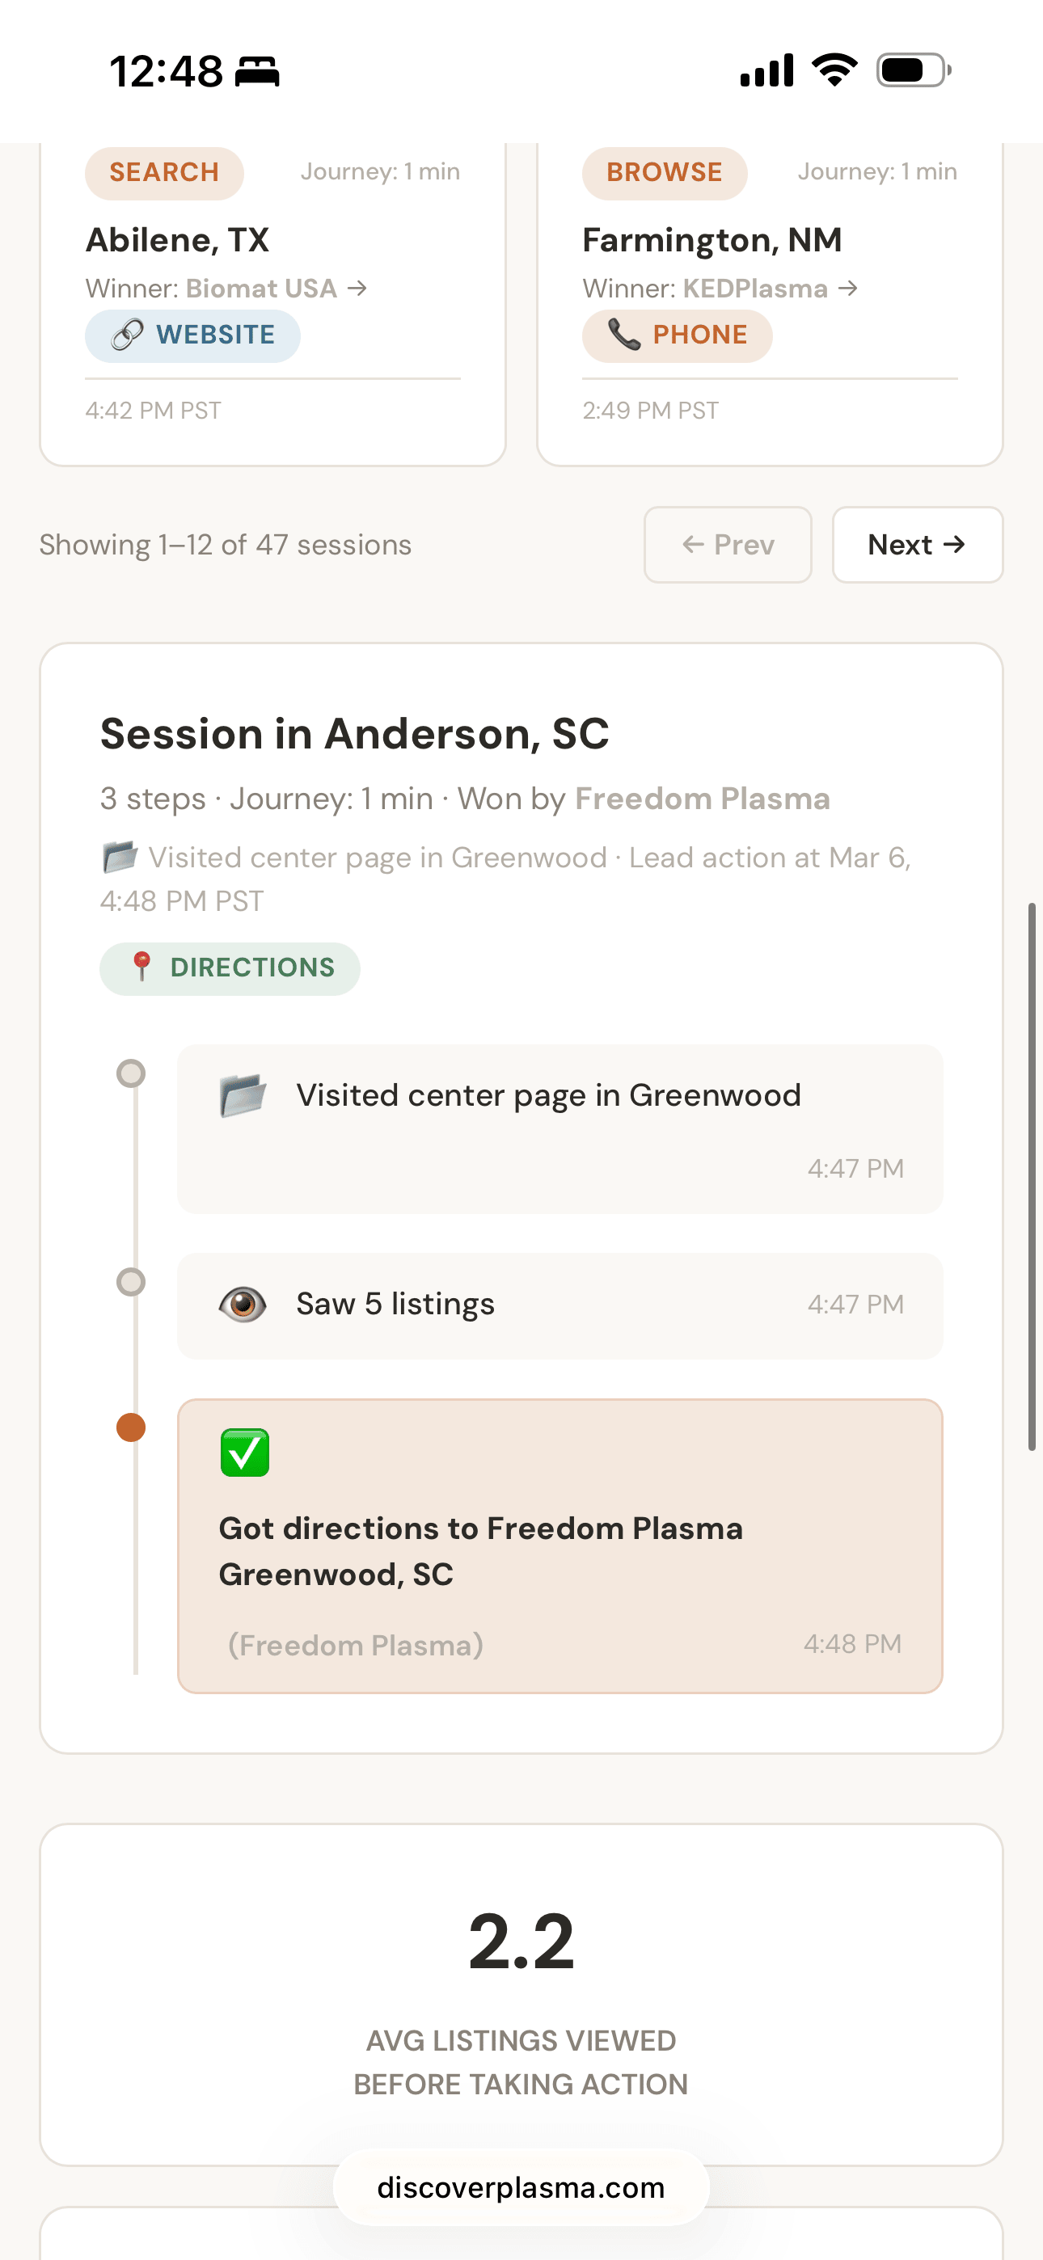Click the eye icon next to Saw 5 listings
The width and height of the screenshot is (1043, 2260).
click(243, 1304)
